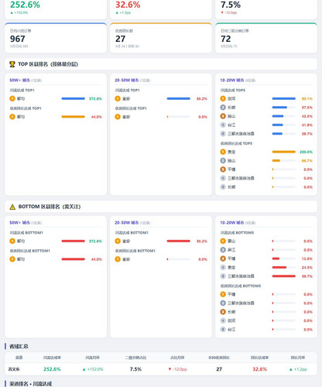The image size is (322, 387).
Task: Click the +1.2pp cell in the summary table
Action: point(298,369)
